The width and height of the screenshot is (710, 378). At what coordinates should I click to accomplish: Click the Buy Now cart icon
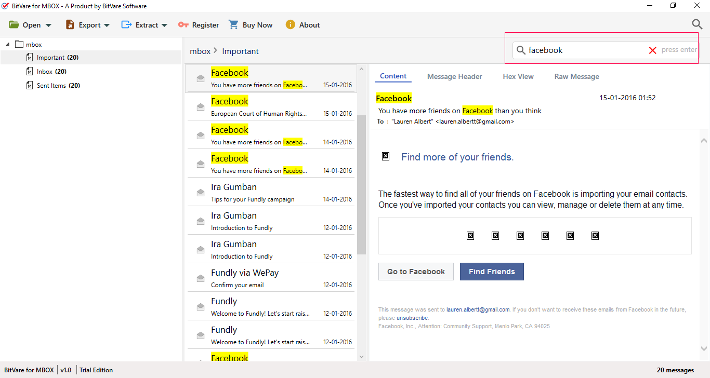click(234, 25)
